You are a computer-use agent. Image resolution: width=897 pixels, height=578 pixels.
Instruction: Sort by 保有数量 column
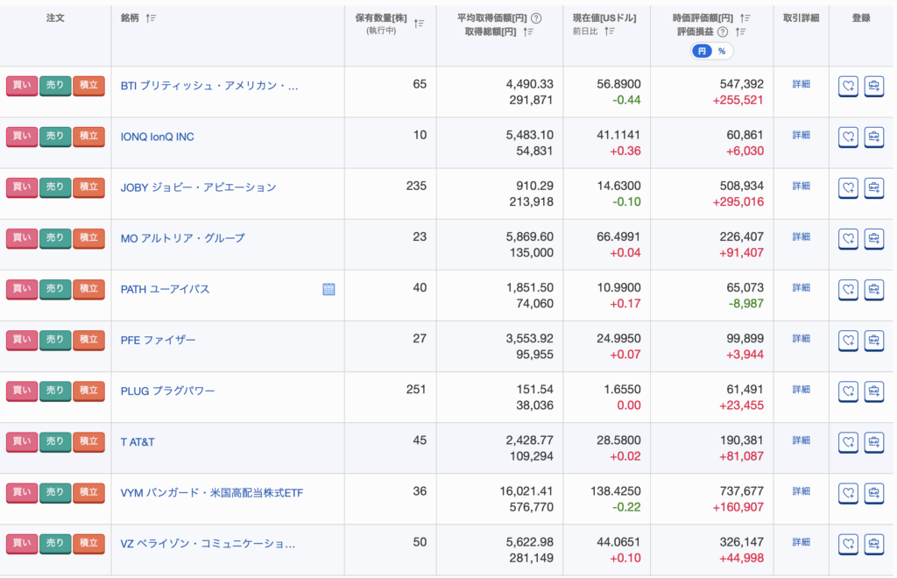pyautogui.click(x=420, y=24)
